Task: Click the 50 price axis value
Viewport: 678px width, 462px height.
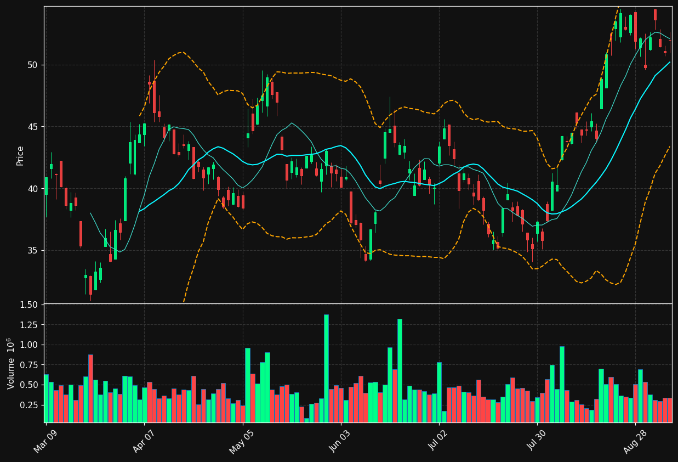Action: pos(32,65)
